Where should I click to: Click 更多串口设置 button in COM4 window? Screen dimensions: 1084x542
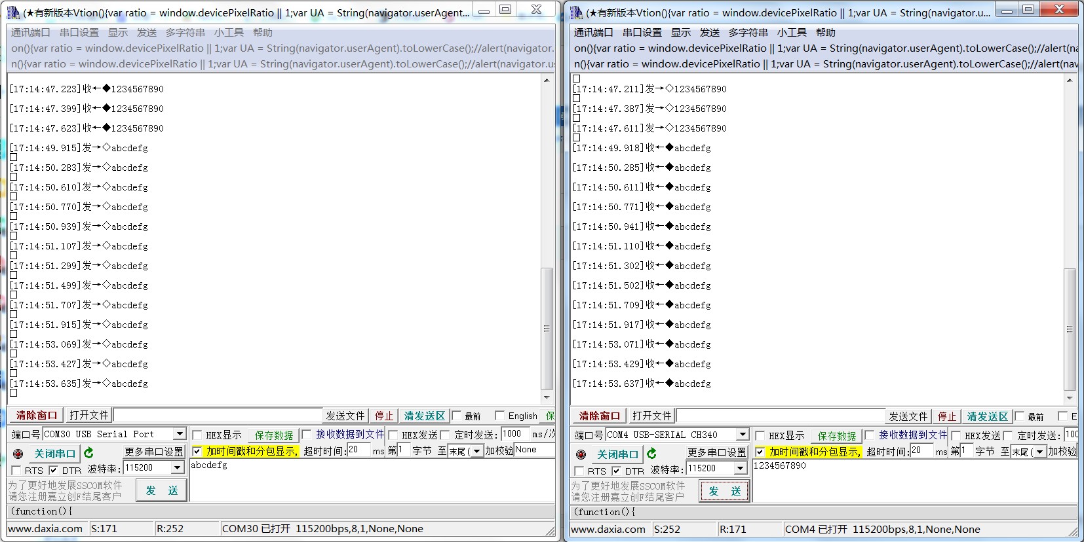point(717,452)
